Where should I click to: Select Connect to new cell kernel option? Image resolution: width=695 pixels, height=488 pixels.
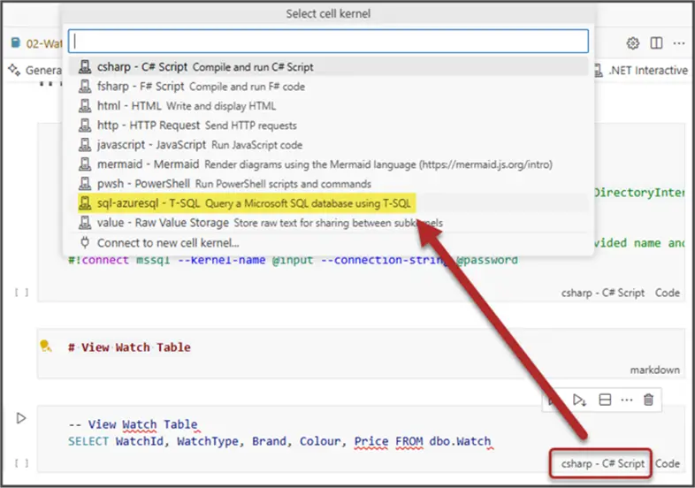coord(167,243)
